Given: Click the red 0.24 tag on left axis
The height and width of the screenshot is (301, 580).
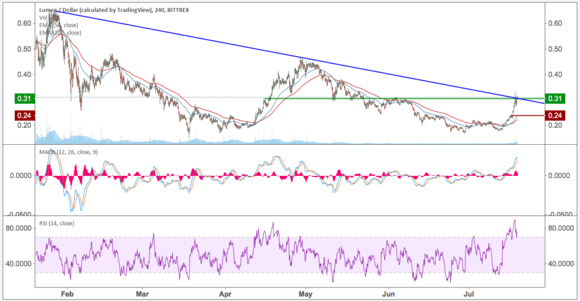Looking at the screenshot, I should (24, 115).
